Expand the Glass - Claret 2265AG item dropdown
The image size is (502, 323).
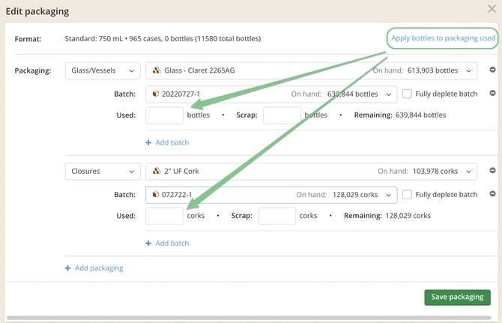click(311, 70)
